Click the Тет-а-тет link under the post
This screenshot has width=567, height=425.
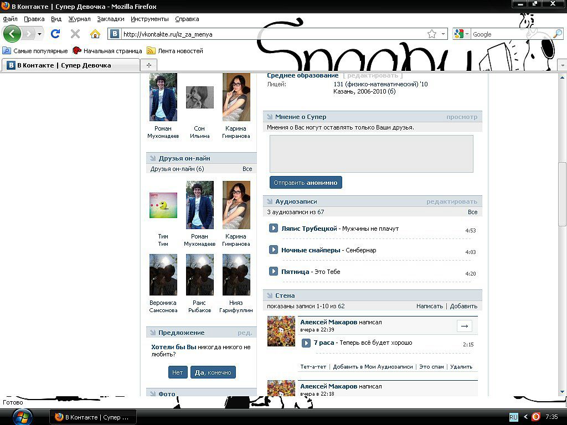313,366
